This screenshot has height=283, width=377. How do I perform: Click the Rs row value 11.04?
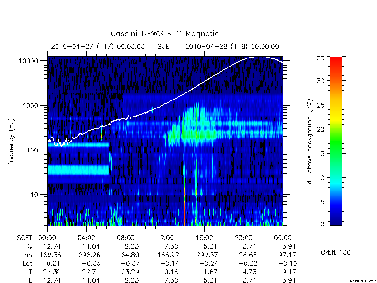point(91,246)
